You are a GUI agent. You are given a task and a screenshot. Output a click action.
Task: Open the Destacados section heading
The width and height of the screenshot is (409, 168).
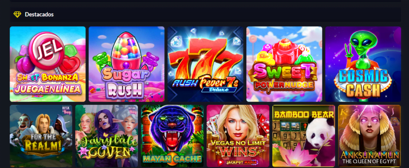click(39, 15)
